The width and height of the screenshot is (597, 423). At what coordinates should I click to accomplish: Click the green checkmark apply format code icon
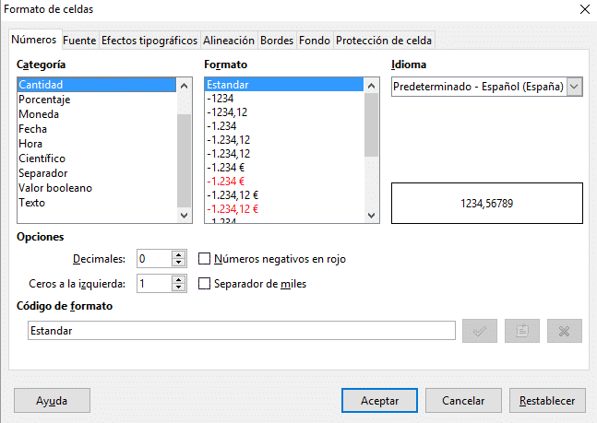coord(479,331)
